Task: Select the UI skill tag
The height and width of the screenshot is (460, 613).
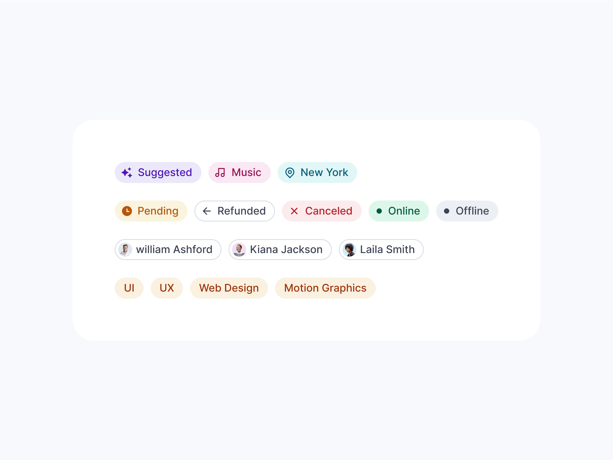Action: click(129, 288)
